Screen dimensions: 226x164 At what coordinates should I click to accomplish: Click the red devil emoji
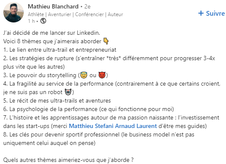tap(102, 75)
